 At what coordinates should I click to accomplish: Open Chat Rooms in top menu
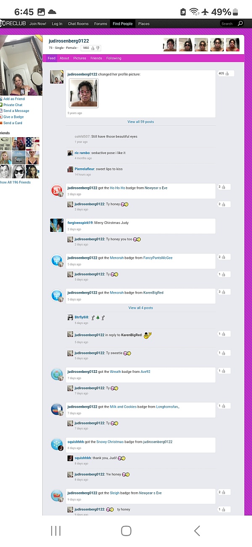point(78,24)
